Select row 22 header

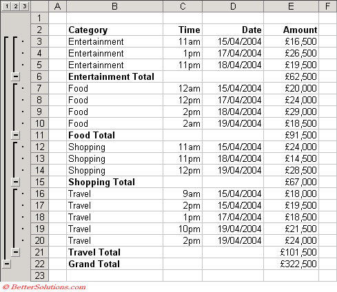[x=39, y=264]
